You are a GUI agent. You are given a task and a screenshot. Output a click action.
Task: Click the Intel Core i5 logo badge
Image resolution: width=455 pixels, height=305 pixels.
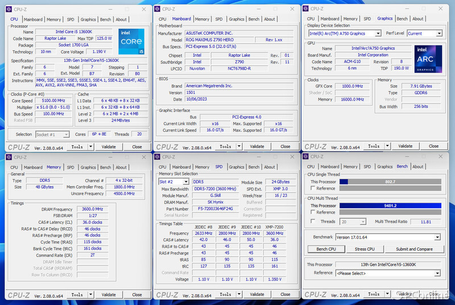(x=131, y=41)
